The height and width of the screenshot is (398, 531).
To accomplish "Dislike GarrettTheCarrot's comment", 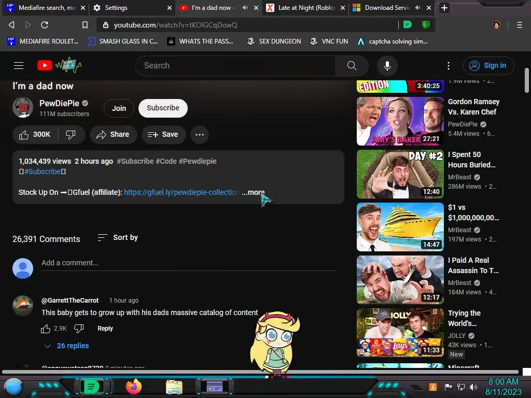I will coord(79,328).
